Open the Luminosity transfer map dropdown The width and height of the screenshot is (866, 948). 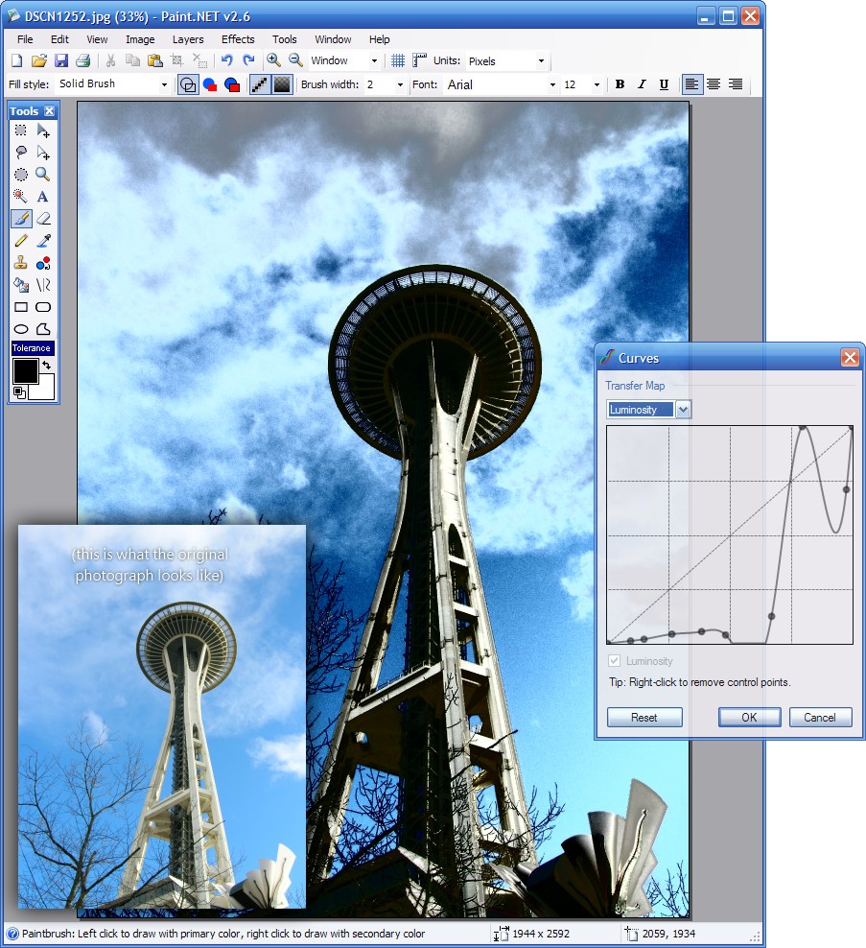(x=683, y=410)
